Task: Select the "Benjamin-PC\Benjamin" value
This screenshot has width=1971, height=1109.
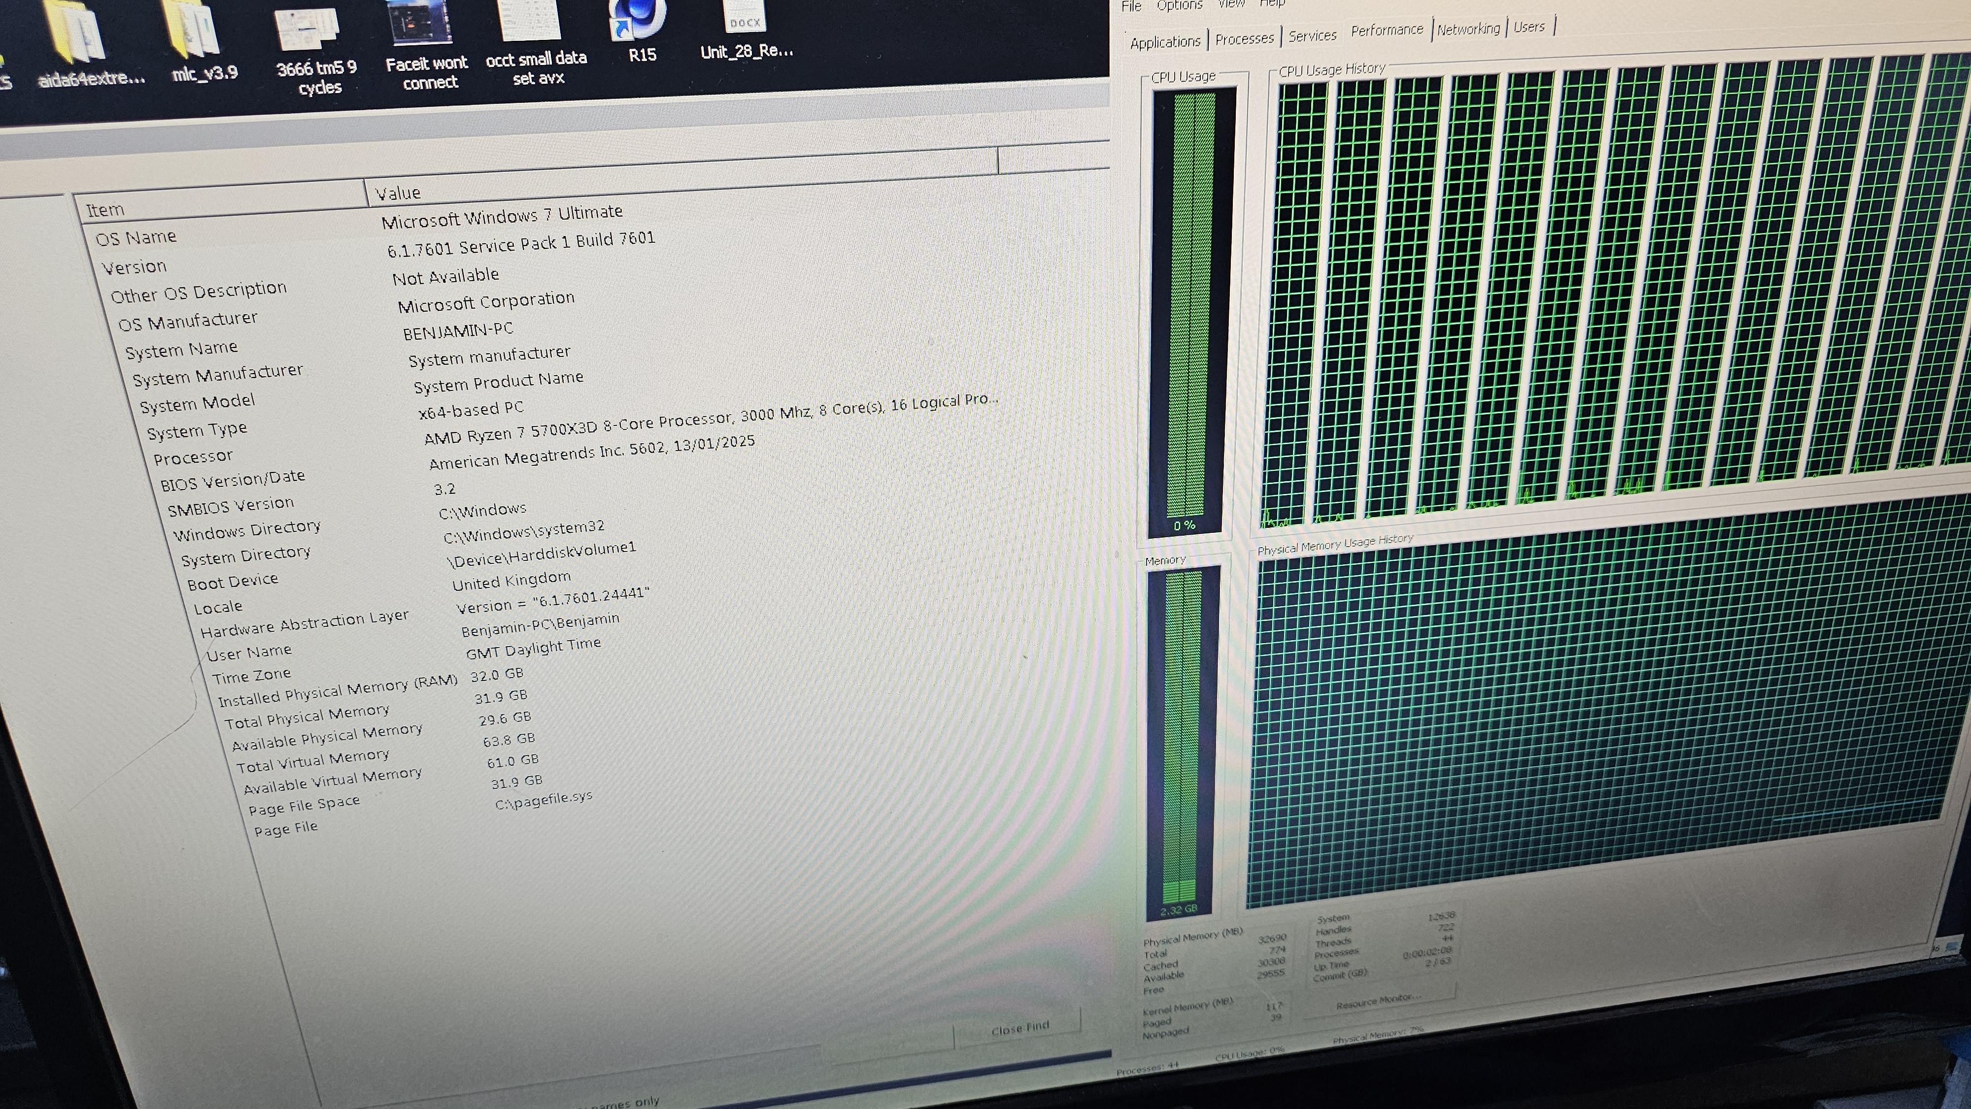Action: click(540, 624)
